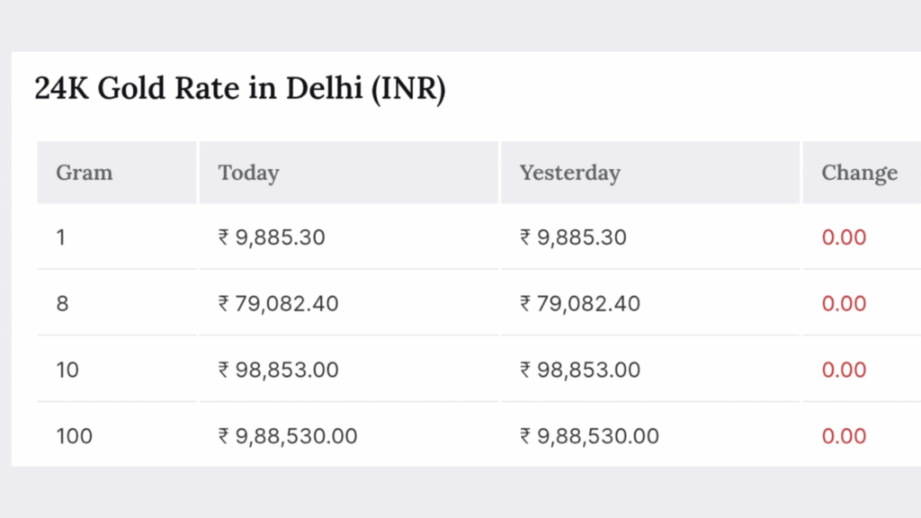
Task: Click today's price ₹ 9,885.30 for 1 gram
Action: tap(272, 237)
